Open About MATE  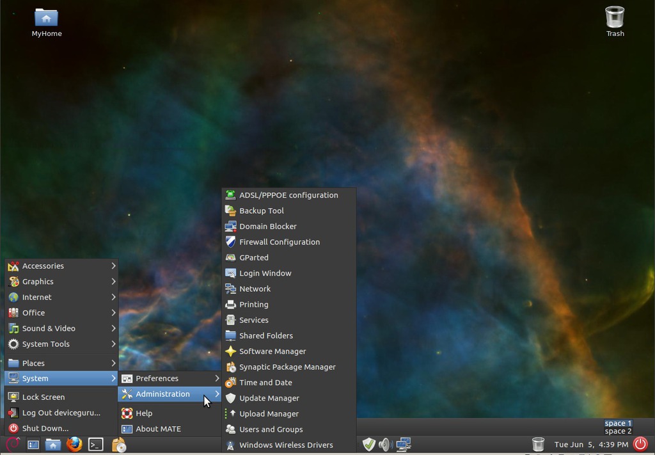click(x=170, y=429)
